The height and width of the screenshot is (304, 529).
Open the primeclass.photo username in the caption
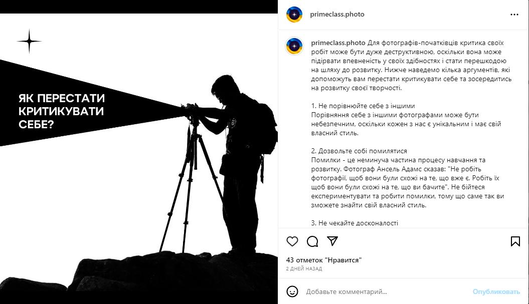coord(338,43)
